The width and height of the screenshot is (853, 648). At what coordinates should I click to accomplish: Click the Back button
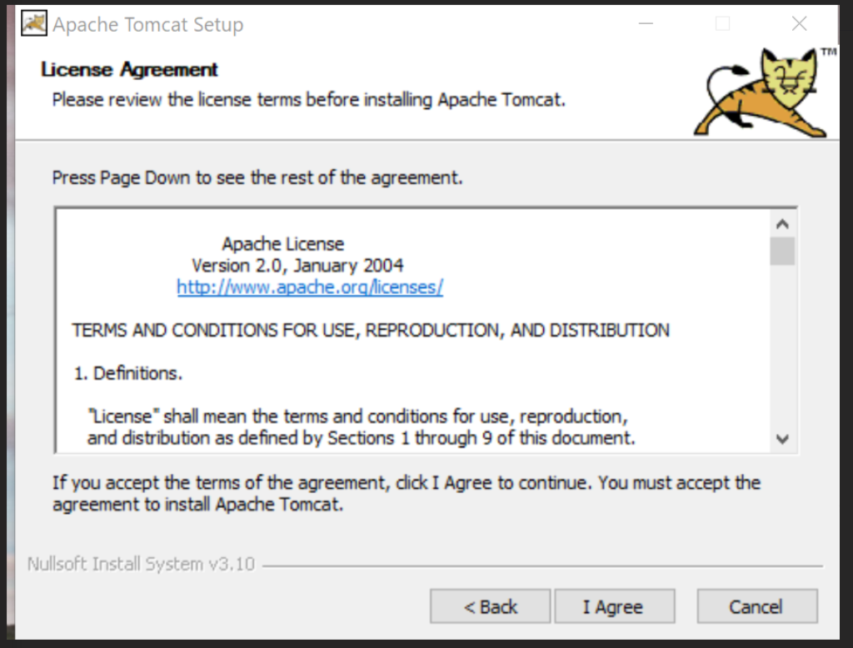click(x=489, y=606)
